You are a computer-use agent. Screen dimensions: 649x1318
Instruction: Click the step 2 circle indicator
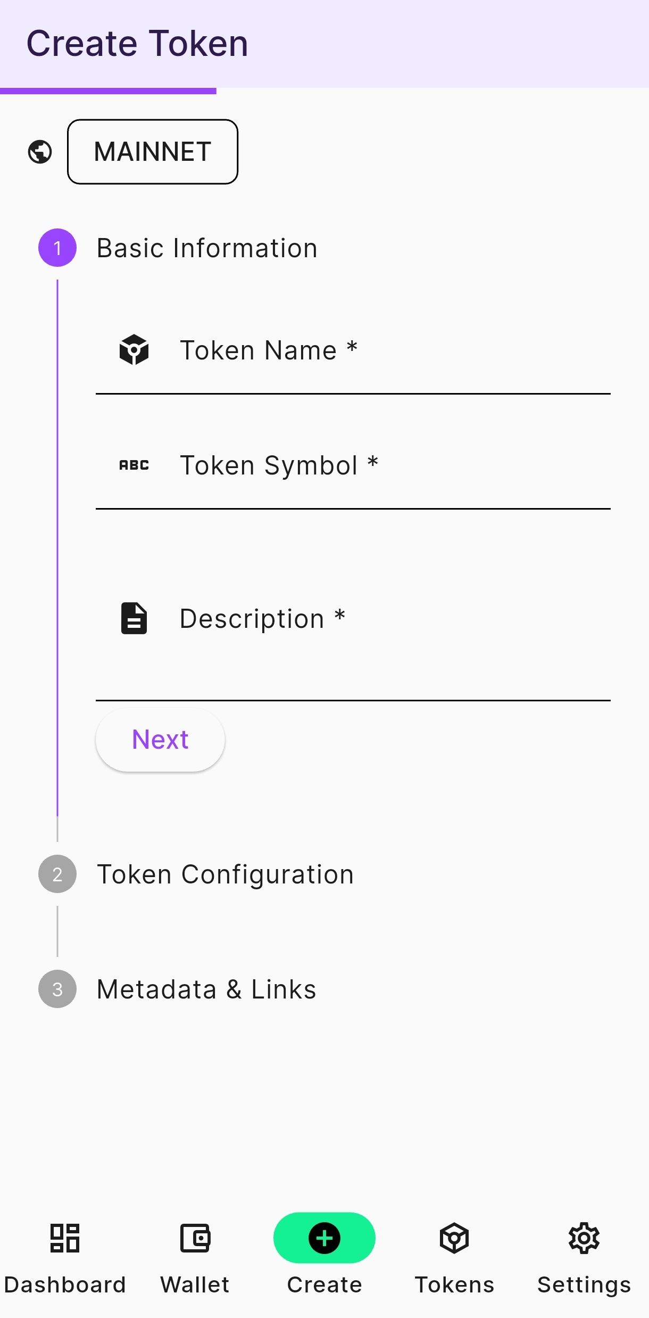57,874
